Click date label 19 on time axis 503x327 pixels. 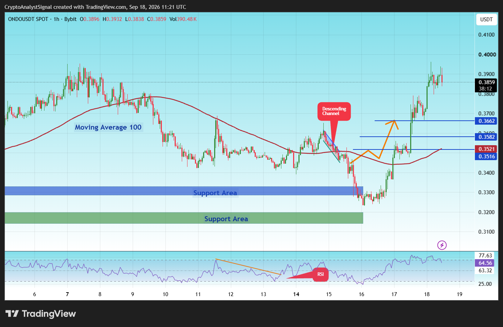(460, 294)
